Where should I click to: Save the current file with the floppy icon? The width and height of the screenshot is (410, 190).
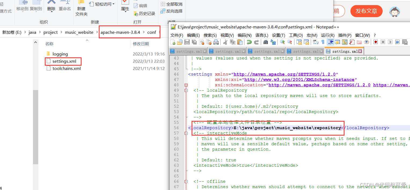pos(187,42)
